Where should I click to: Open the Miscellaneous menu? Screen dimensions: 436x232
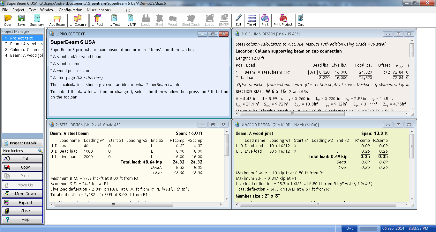click(x=99, y=10)
